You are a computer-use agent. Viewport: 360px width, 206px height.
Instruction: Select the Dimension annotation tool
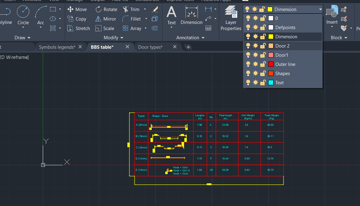tap(192, 15)
